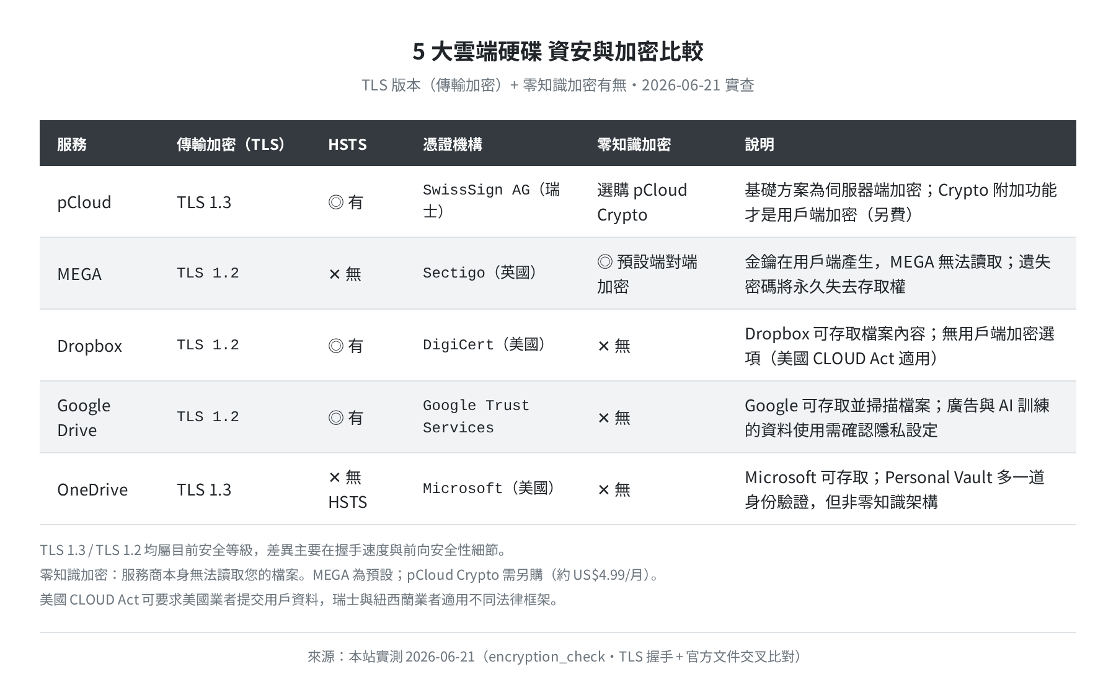Screen dimensions: 1116x690
Task: Click the "◎ 有" HSTS cell for Google Drive
Action: (x=346, y=417)
